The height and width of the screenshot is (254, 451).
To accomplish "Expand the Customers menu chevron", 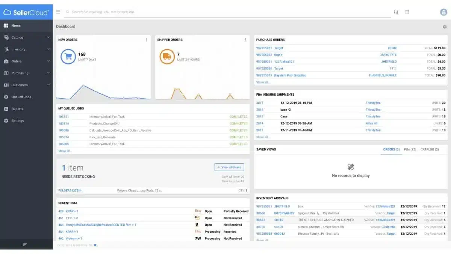I will (x=48, y=85).
